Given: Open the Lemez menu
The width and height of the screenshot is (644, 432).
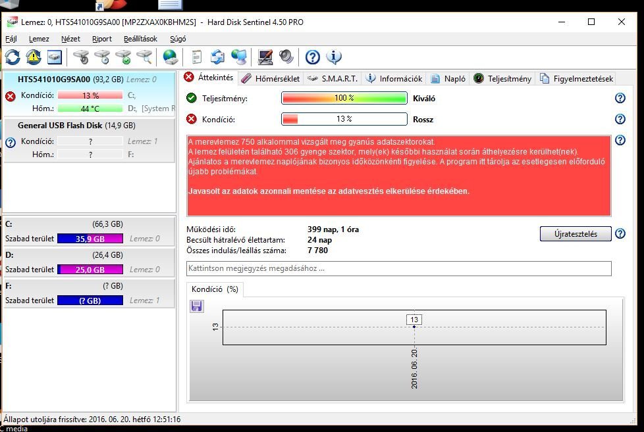Looking at the screenshot, I should (x=39, y=39).
